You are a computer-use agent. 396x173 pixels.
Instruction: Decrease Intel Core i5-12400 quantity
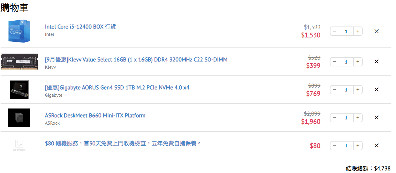click(x=335, y=31)
